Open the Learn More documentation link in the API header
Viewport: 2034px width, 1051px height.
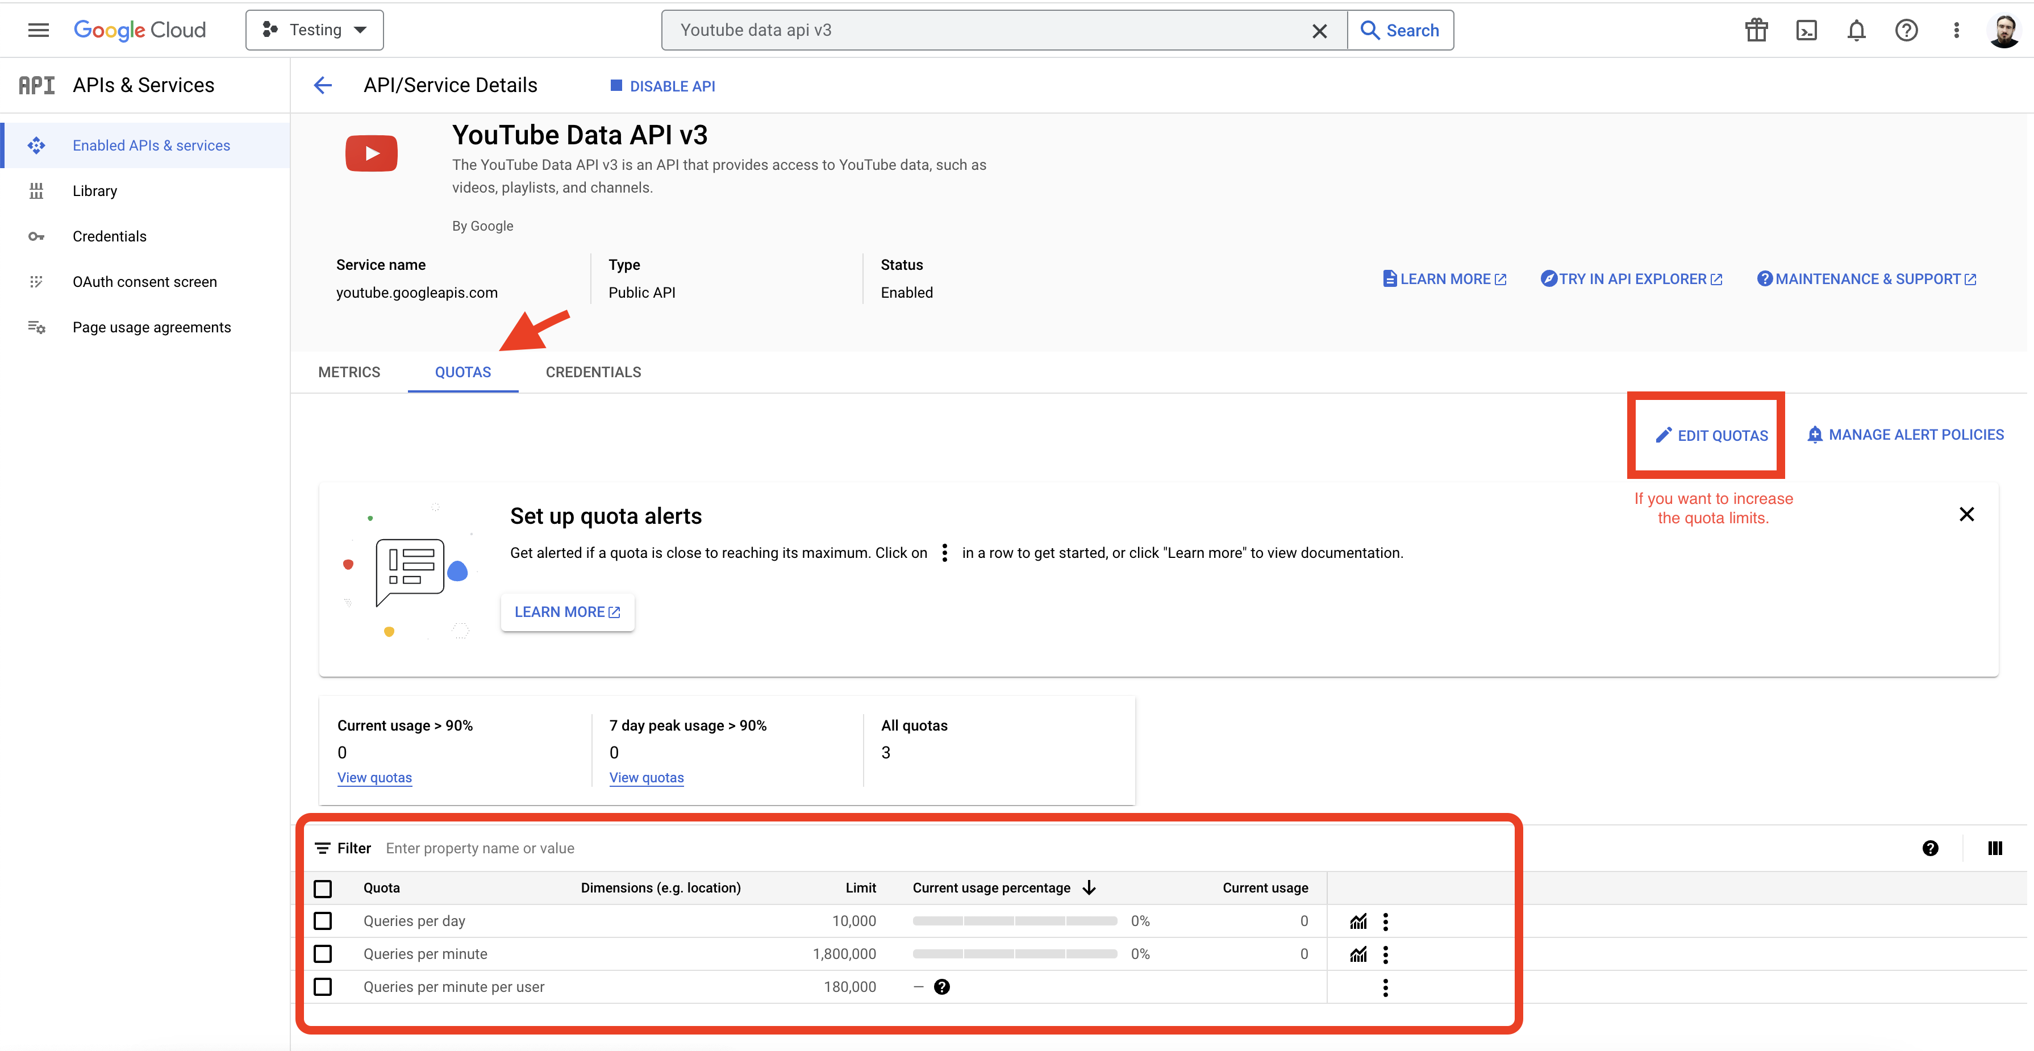pos(1445,279)
